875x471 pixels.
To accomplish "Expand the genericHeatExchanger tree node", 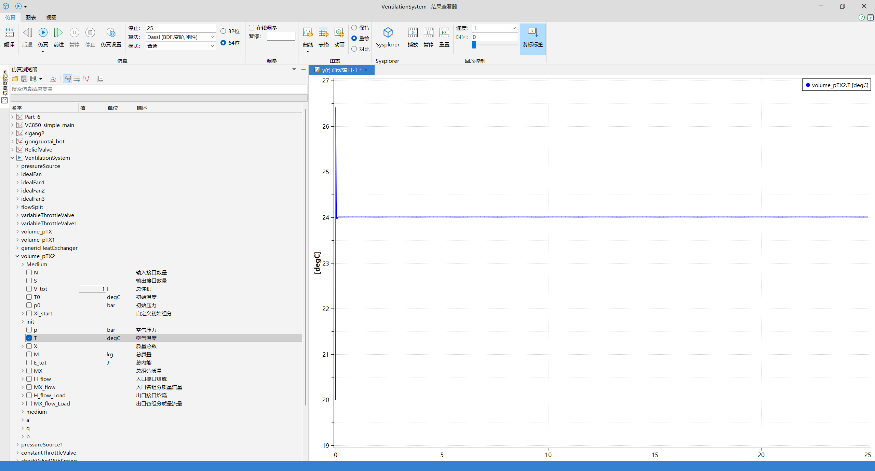I will coord(17,248).
